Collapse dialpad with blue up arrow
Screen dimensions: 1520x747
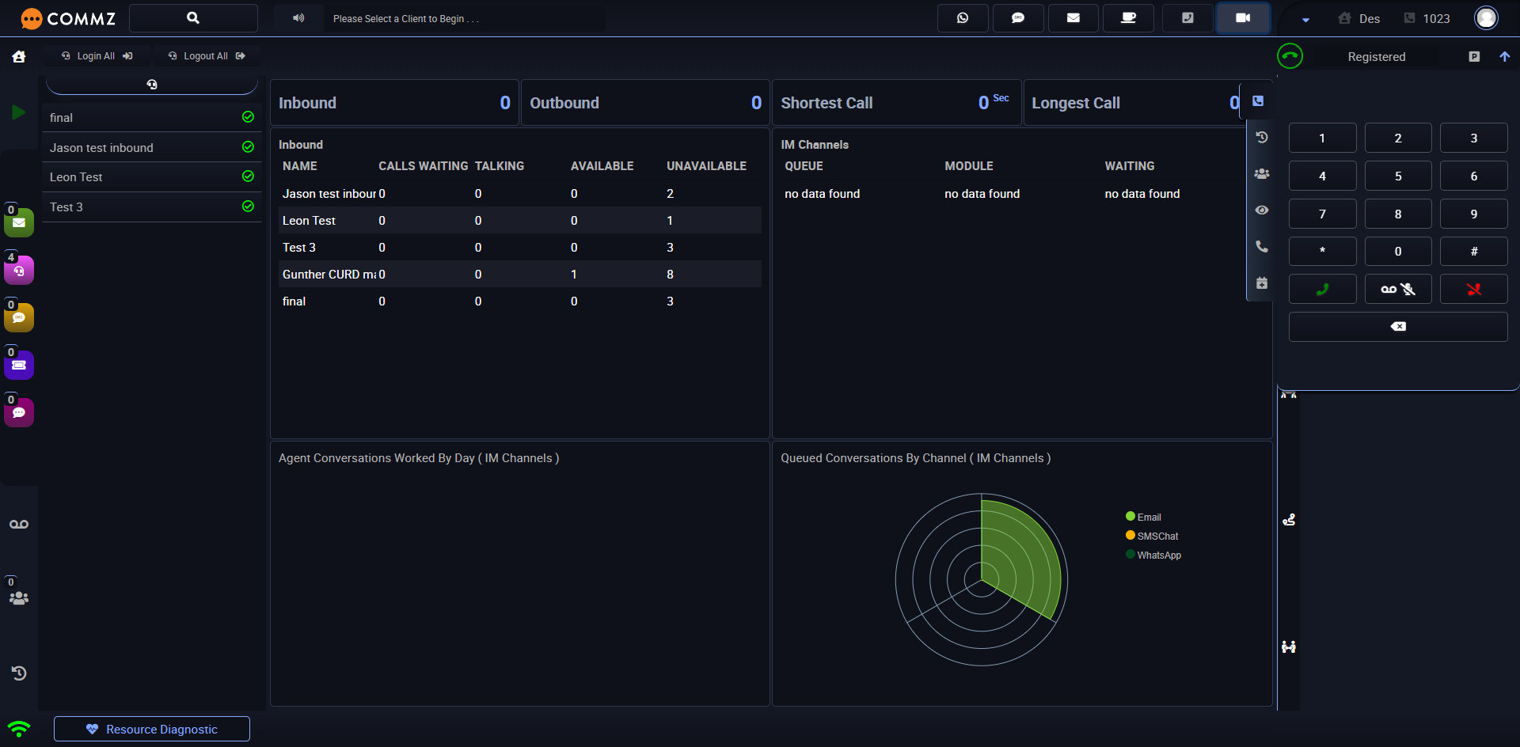1505,57
